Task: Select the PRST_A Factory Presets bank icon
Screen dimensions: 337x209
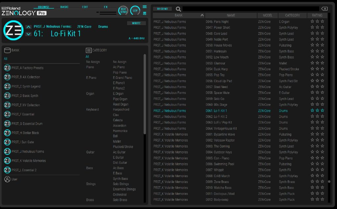Action: point(7,68)
